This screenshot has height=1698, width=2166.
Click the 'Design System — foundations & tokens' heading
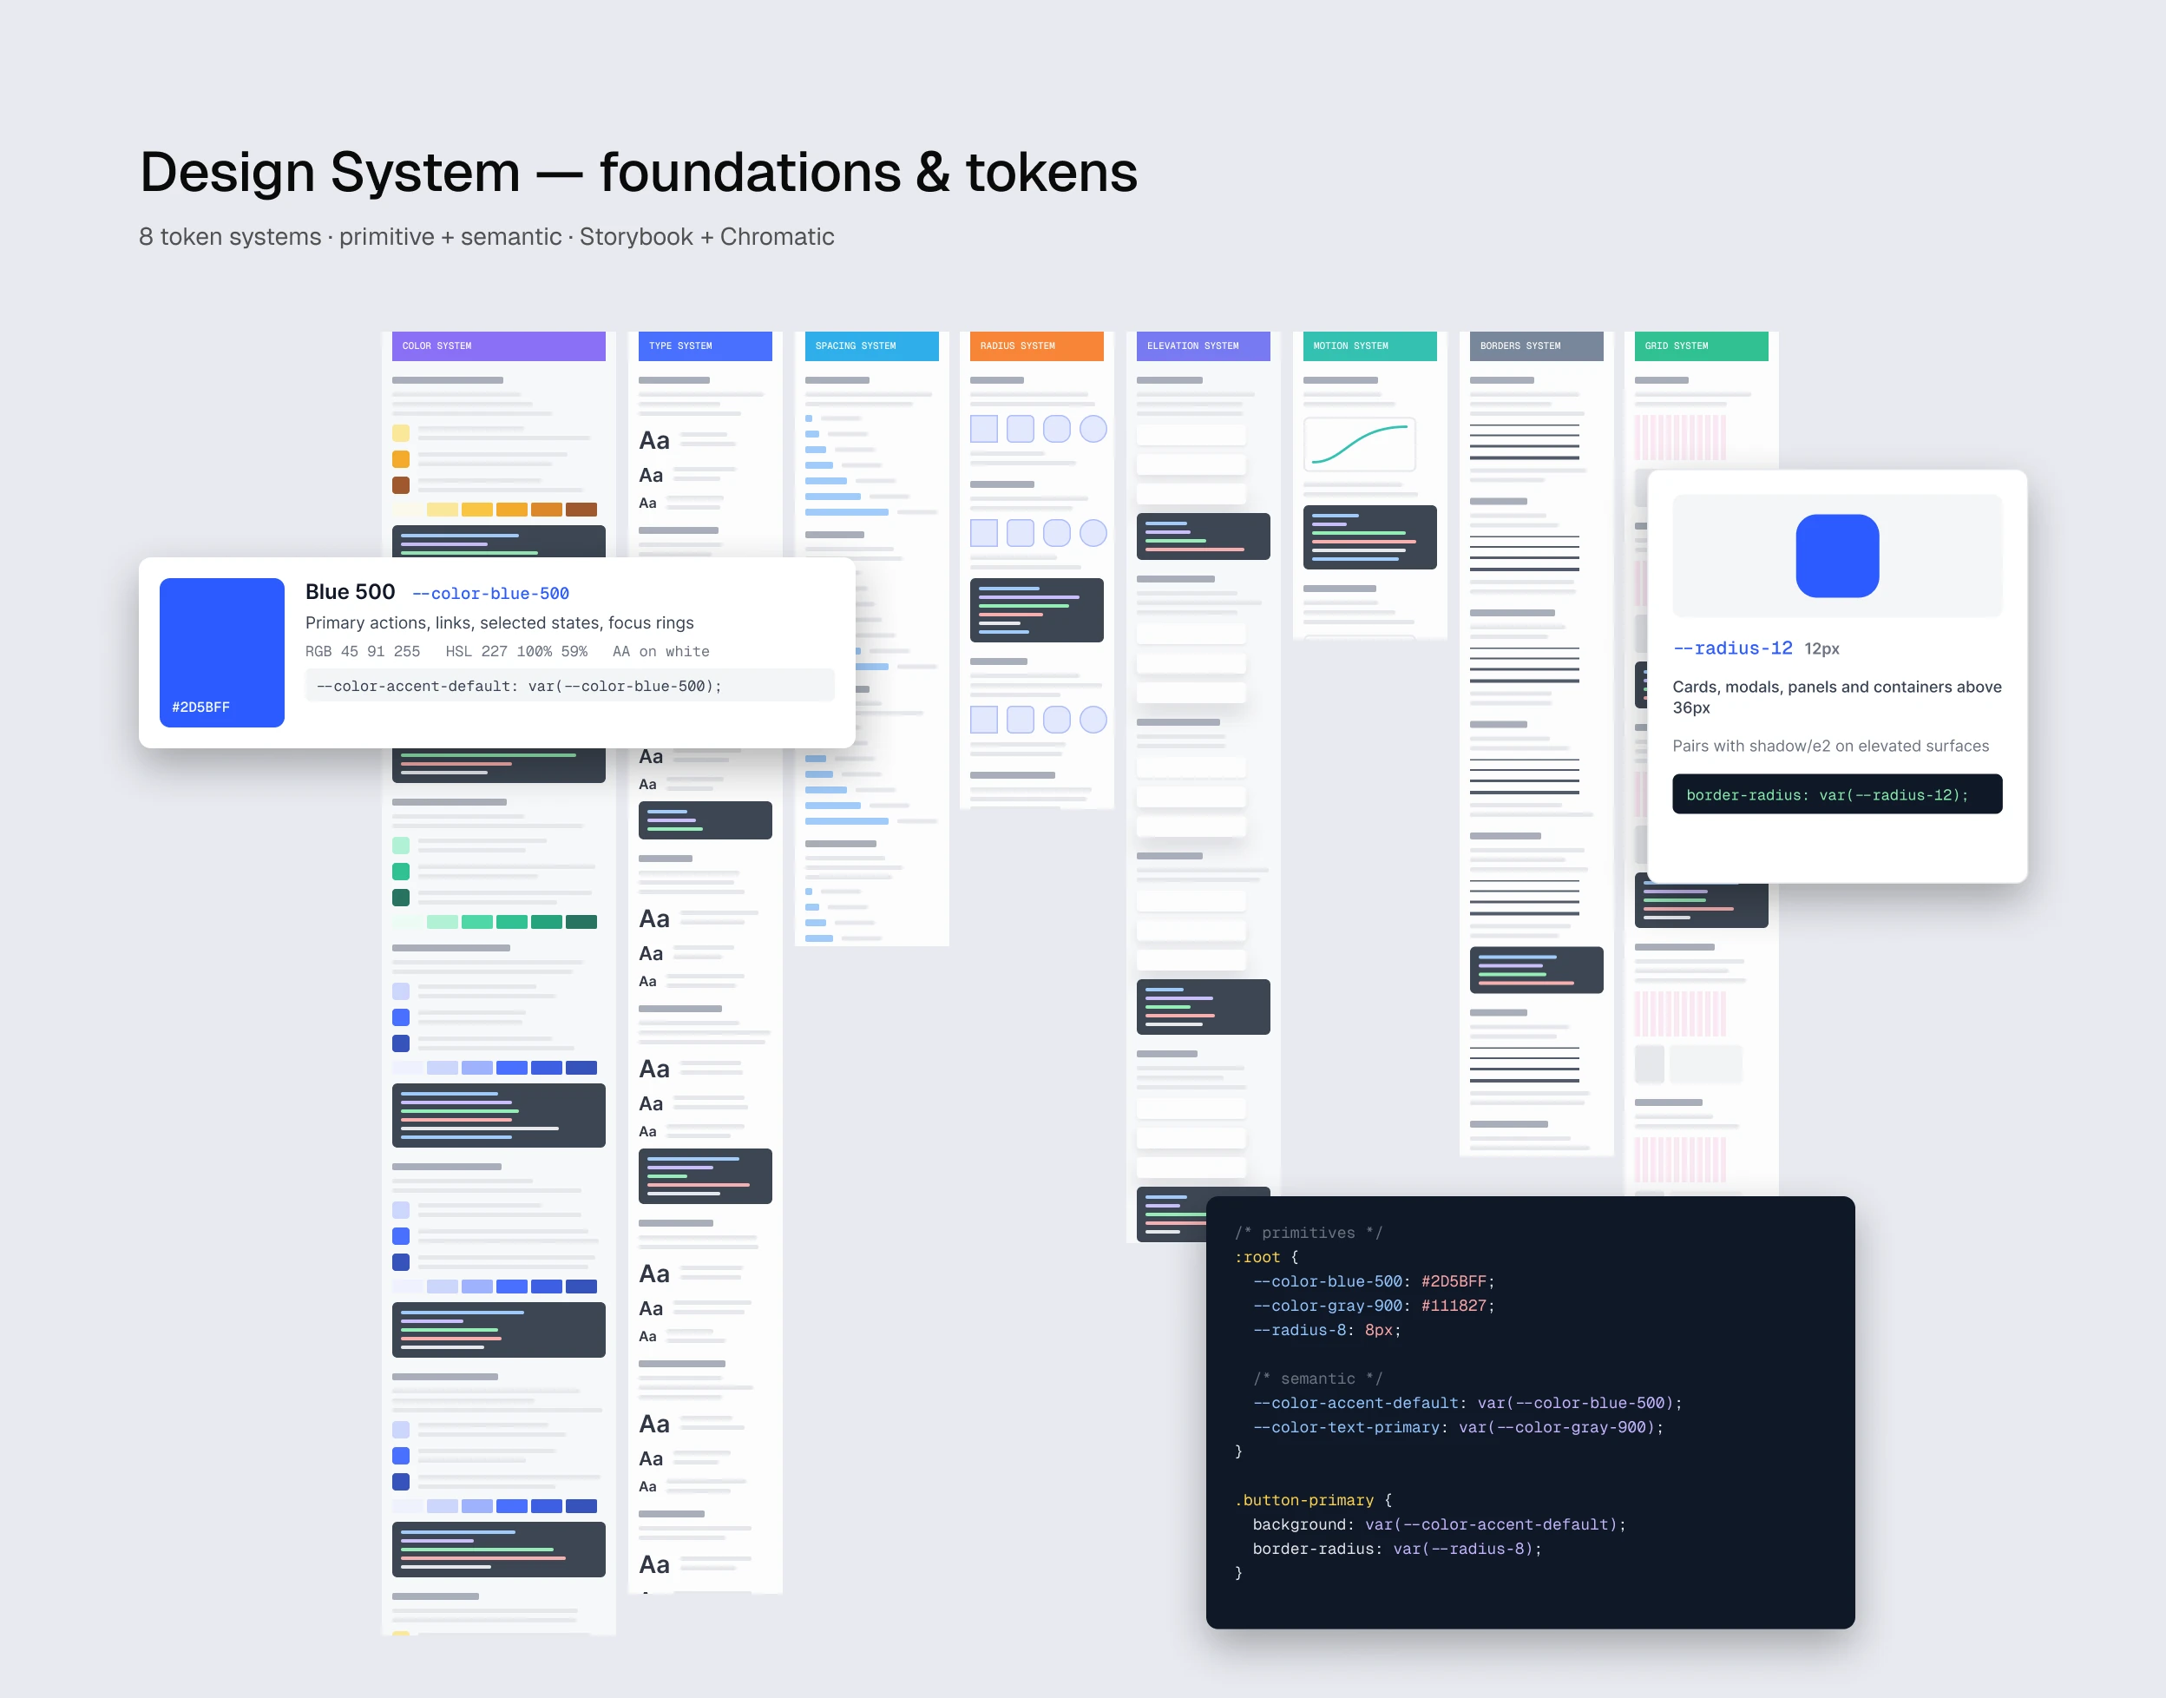click(638, 172)
